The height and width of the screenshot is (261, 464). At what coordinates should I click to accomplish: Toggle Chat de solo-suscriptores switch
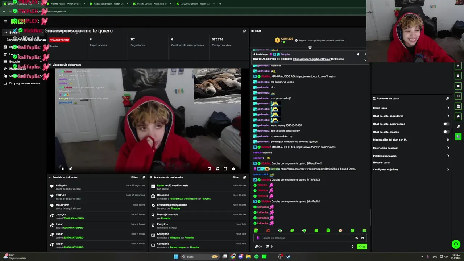tap(447, 124)
